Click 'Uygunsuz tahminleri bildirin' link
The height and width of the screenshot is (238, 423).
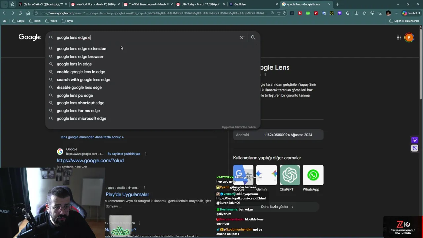click(x=239, y=127)
